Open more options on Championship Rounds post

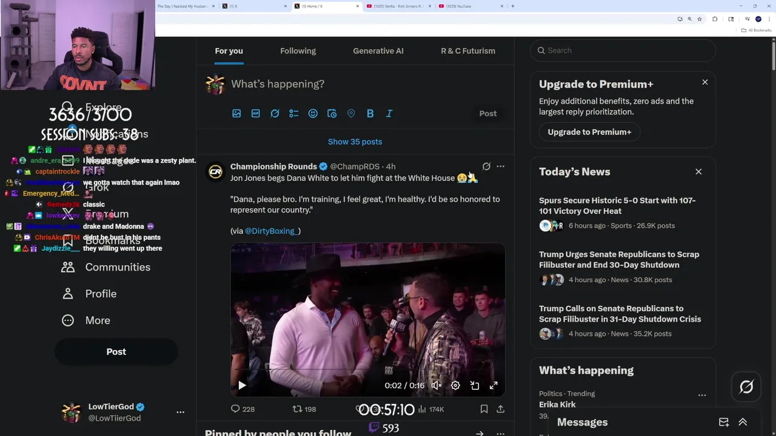(501, 166)
